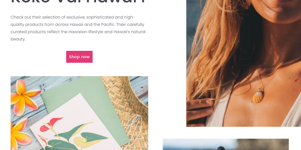Open the greeting card and straw hat photo
The height and width of the screenshot is (150, 301).
point(79,113)
